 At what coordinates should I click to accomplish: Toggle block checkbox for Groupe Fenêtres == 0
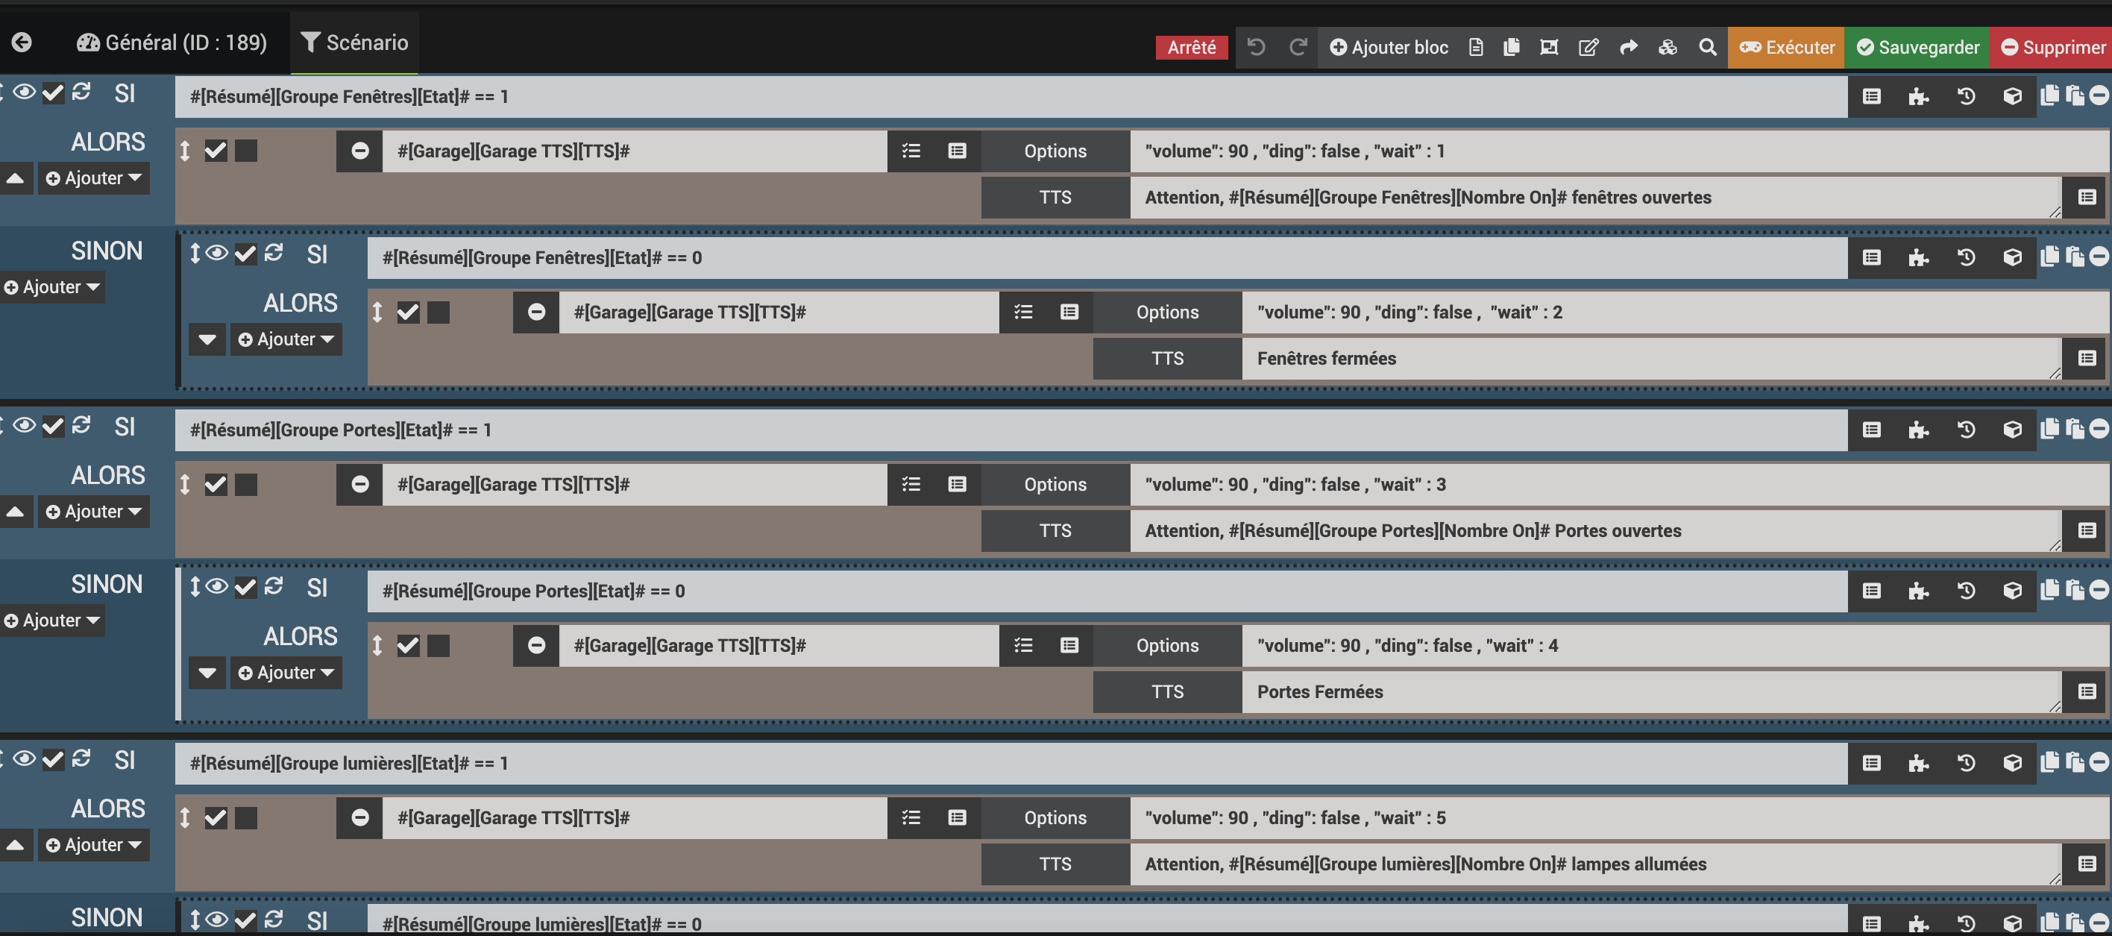coord(246,254)
